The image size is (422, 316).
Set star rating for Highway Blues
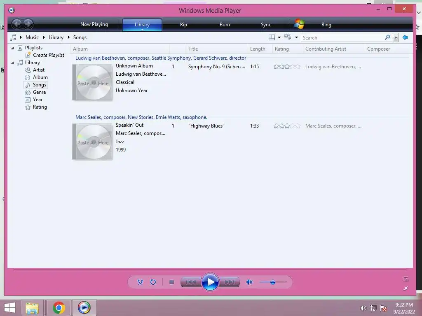287,126
